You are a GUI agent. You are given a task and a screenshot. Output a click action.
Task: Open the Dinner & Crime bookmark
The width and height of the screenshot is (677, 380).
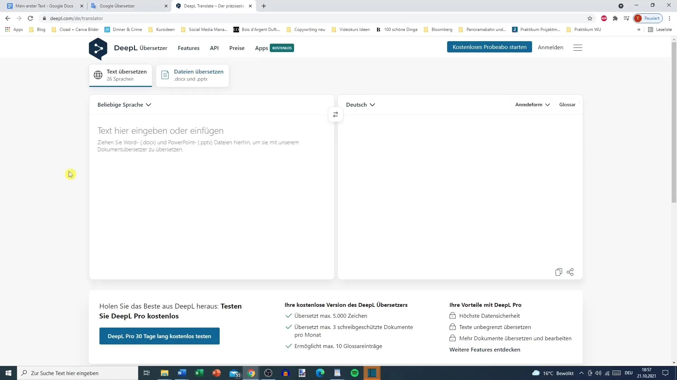pyautogui.click(x=123, y=30)
